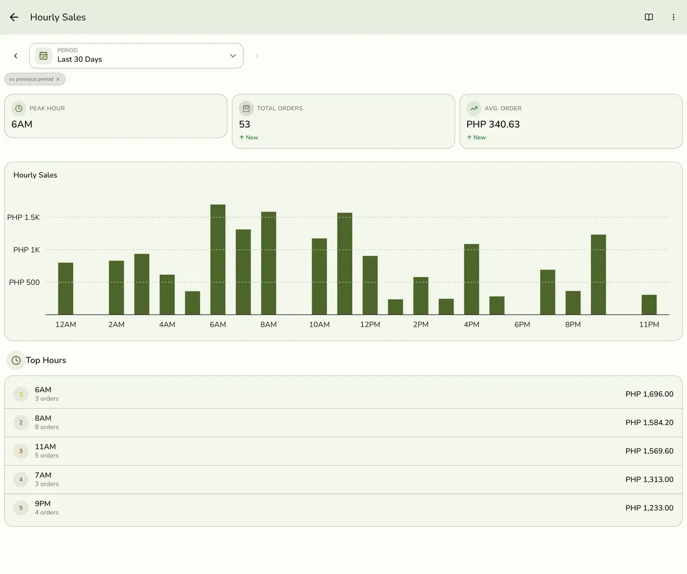
Task: Click the rank 5 badge for 9PM
Action: tap(21, 508)
